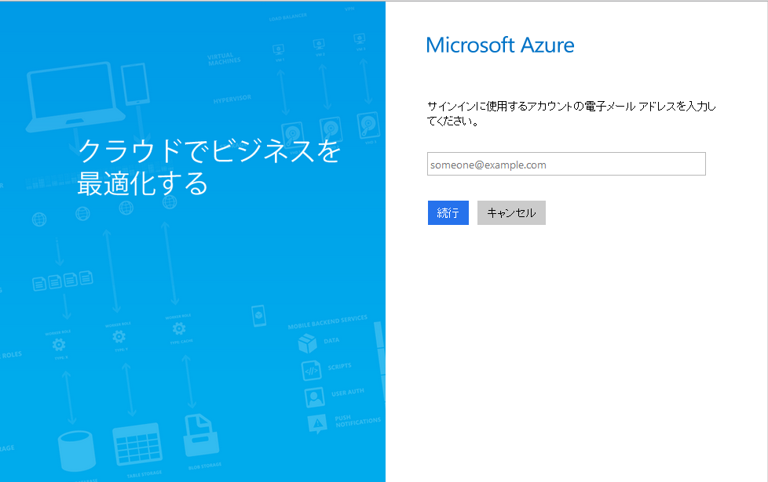The height and width of the screenshot is (482, 768).
Task: Click the キャンセル button
Action: 511,212
